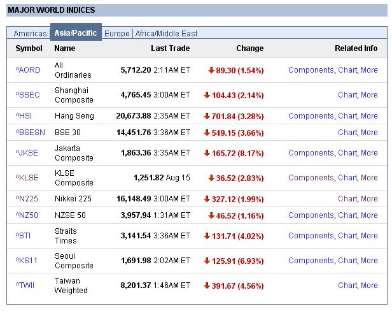The height and width of the screenshot is (311, 392).
Task: Click the ^JKSE symbol link
Action: coord(26,153)
